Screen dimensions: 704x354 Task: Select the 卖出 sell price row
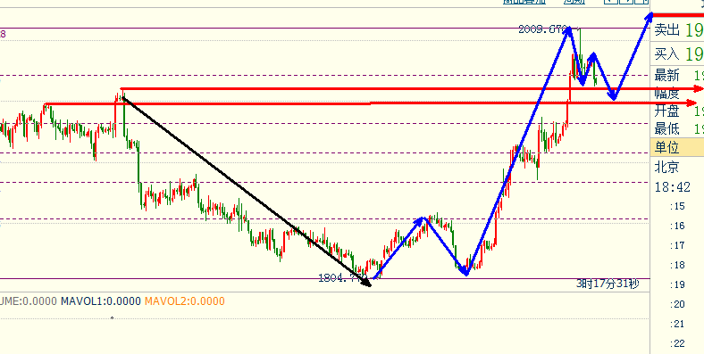point(678,30)
